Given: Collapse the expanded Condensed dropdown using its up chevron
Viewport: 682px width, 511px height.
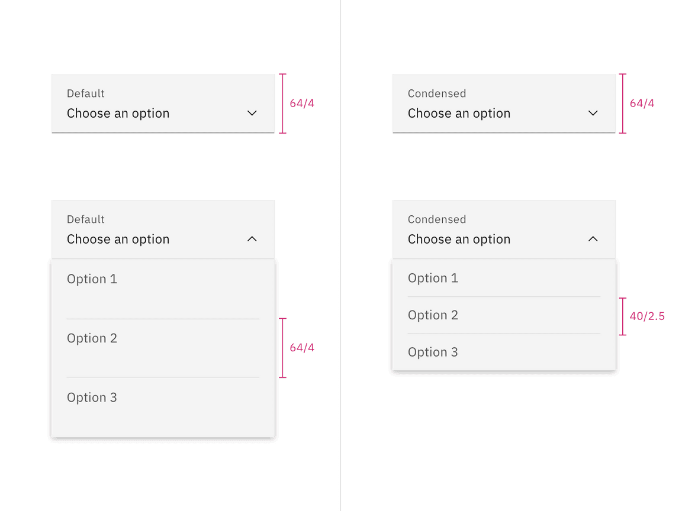Looking at the screenshot, I should [x=593, y=239].
